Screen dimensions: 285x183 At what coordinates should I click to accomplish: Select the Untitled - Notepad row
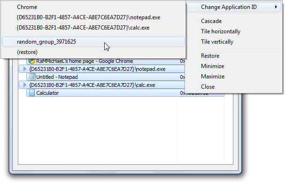(106, 77)
